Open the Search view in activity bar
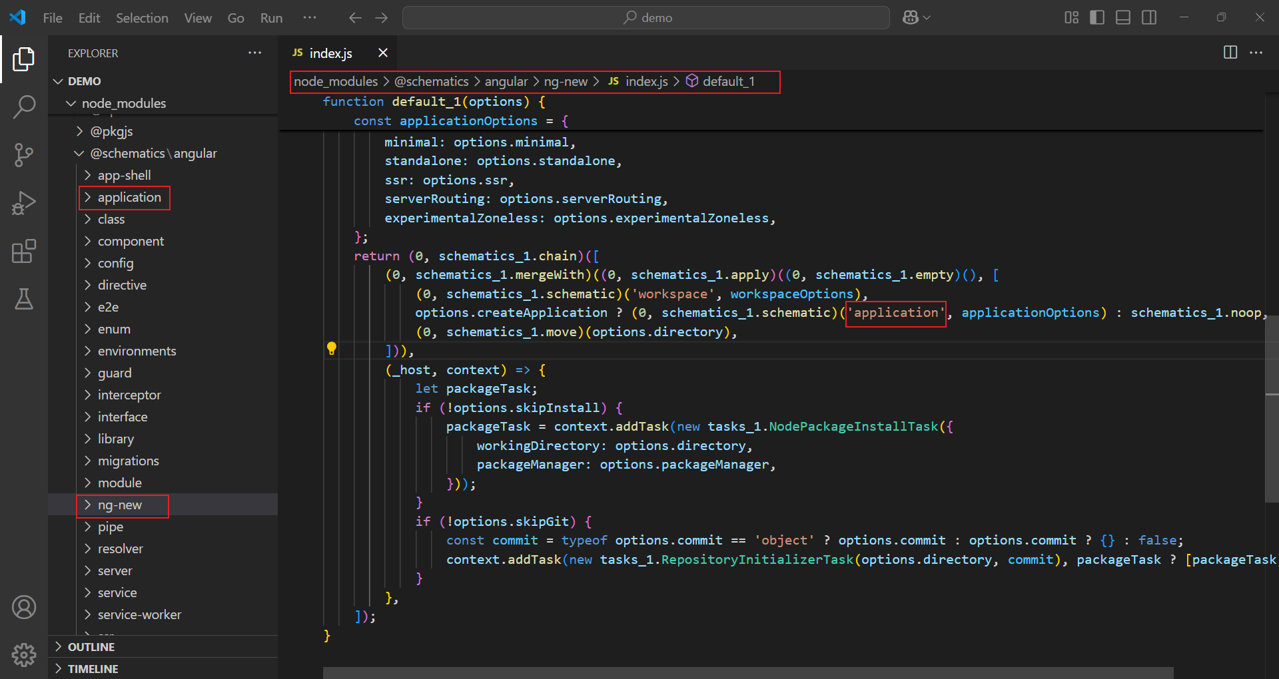The height and width of the screenshot is (679, 1279). (24, 107)
